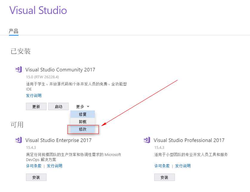250x192 pixels.
Task: Click 安装 button for Professional 2017
Action: pyautogui.click(x=164, y=177)
